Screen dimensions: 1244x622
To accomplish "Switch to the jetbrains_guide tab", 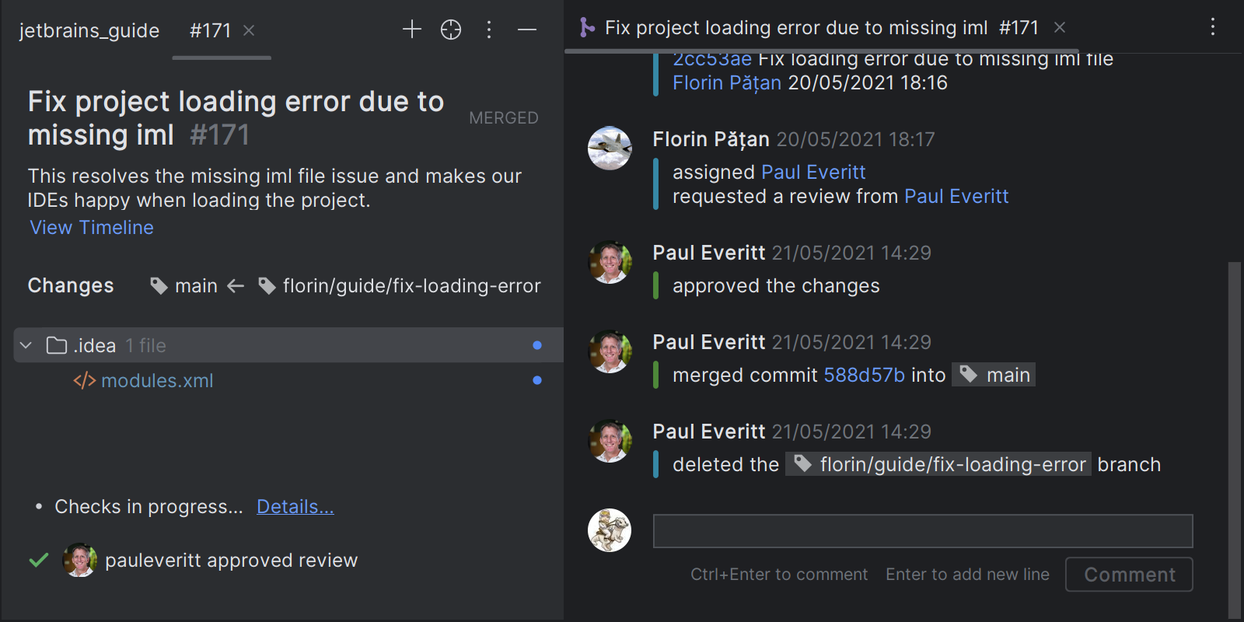I will coord(89,30).
